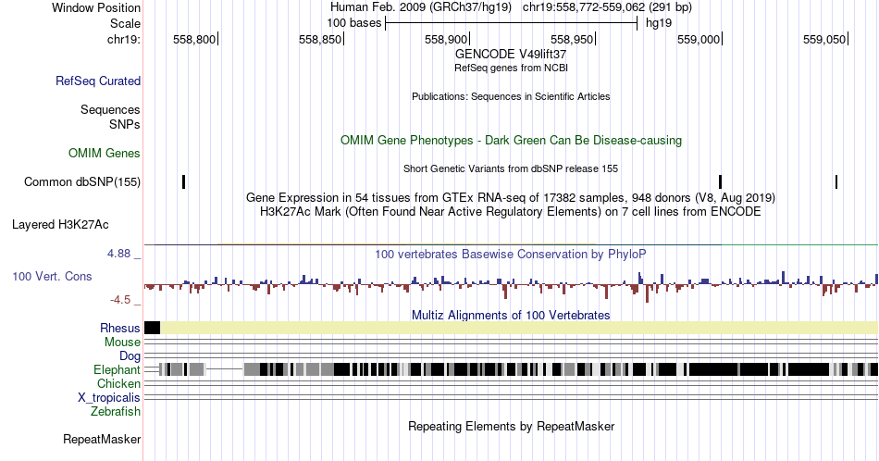Click the 558,950 position tick label
Image resolution: width=879 pixels, height=461 pixels.
[x=572, y=39]
